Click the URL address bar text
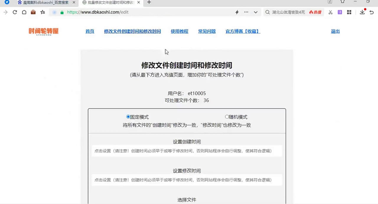This screenshot has width=378, height=204. point(98,12)
